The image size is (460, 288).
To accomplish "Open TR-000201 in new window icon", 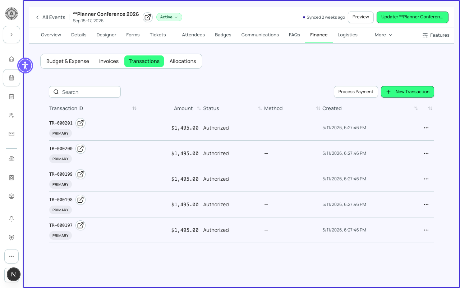I will click(x=80, y=123).
